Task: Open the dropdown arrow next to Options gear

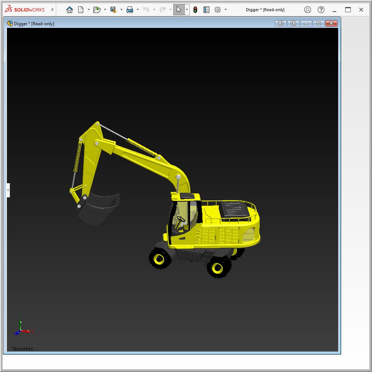Action: coord(225,10)
